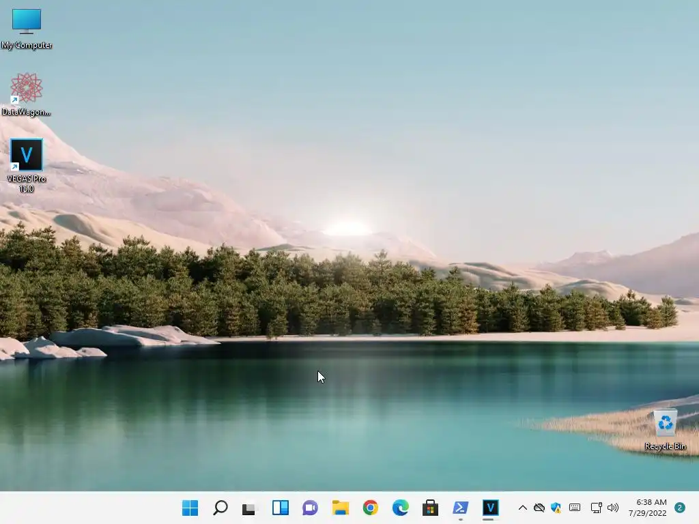Select the Recycle Bin desktop icon
This screenshot has height=524, width=699.
point(665,430)
